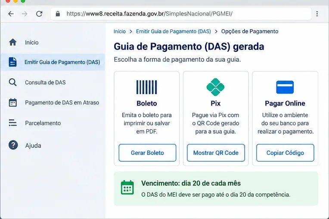Click the magnifier icon for Consulta de DAS
This screenshot has width=329, height=219.
tap(12, 82)
